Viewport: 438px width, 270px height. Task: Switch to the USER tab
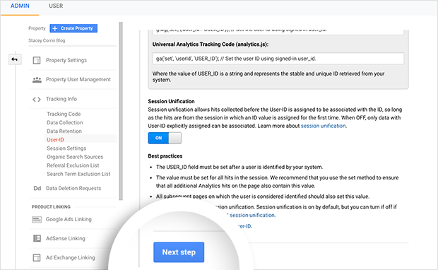click(56, 6)
